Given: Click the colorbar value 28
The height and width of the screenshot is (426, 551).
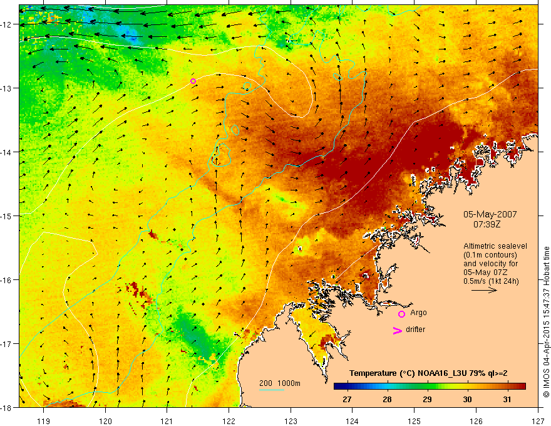Looking at the screenshot, I should 387,399.
